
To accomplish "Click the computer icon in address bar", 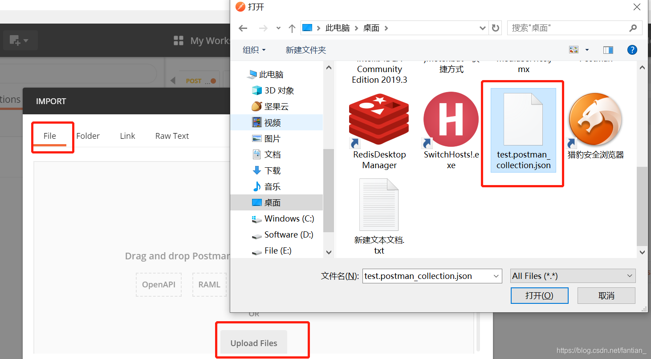I will pos(307,28).
